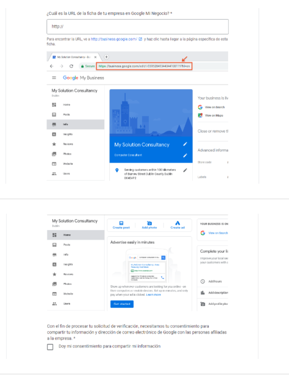Click the Home grid icon in the first sidebar
Image resolution: width=289 pixels, height=377 pixels.
tap(54, 105)
